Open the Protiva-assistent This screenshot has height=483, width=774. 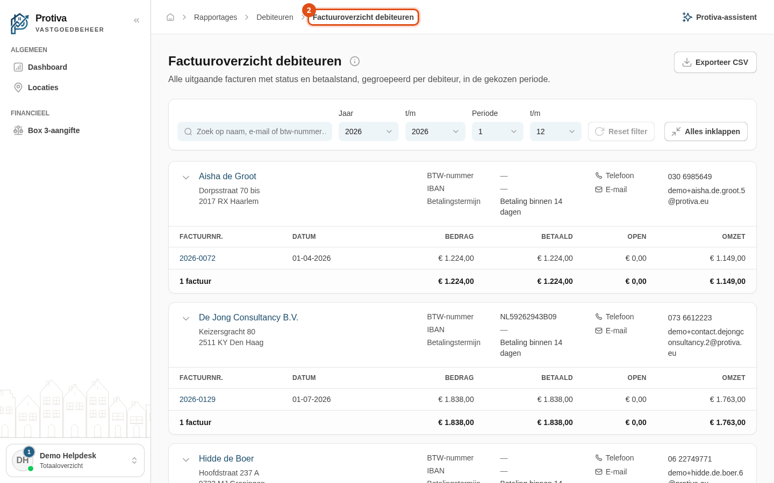pos(719,17)
